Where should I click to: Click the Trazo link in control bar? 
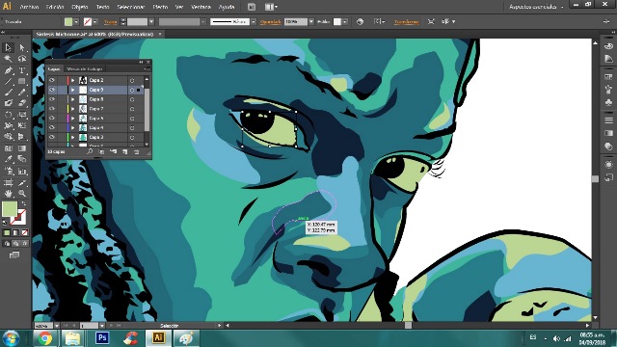pos(110,22)
